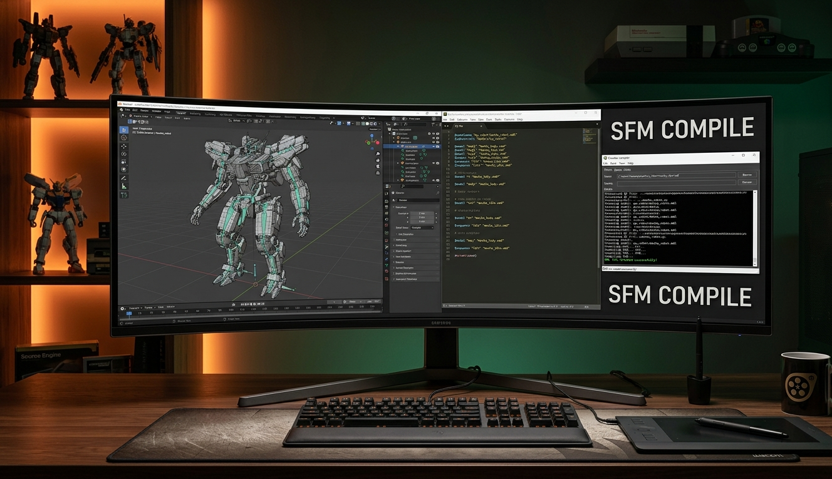
Task: Open the Properties editor type icon
Action: coord(388,186)
